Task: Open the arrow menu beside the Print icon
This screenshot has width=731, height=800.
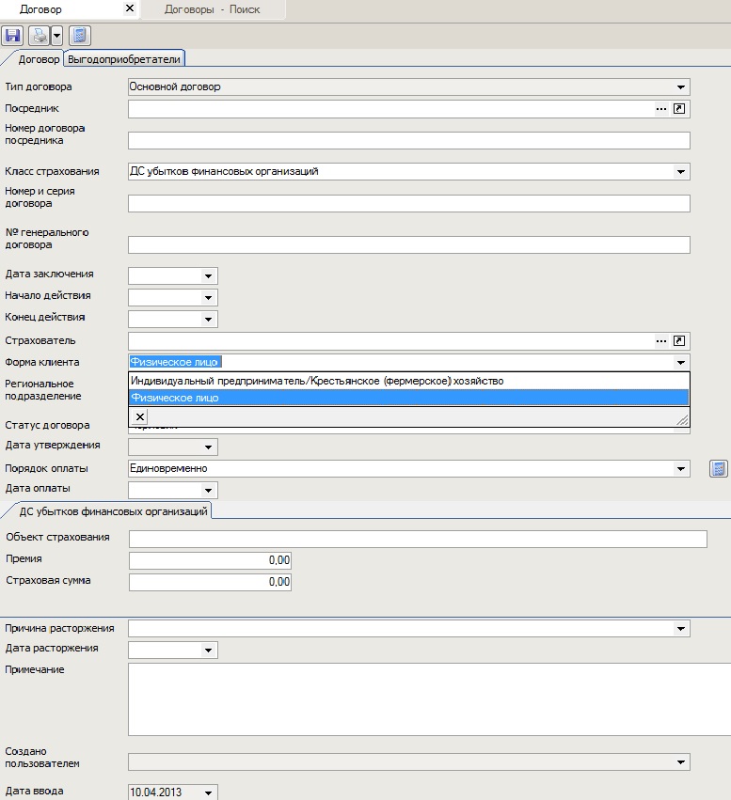Action: coord(56,36)
